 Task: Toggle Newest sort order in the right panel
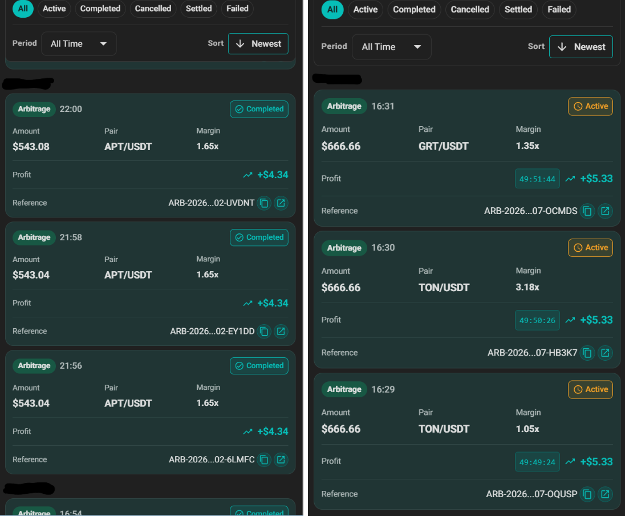581,47
